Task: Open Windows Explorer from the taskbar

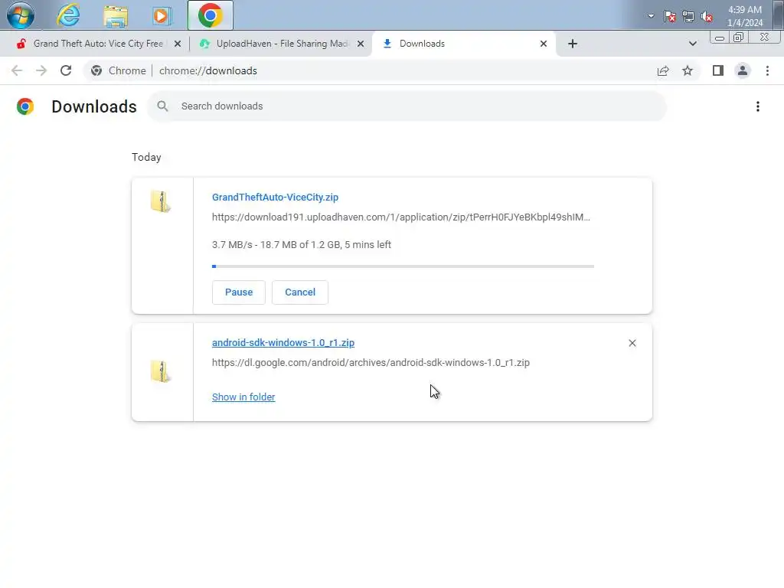Action: click(x=116, y=15)
